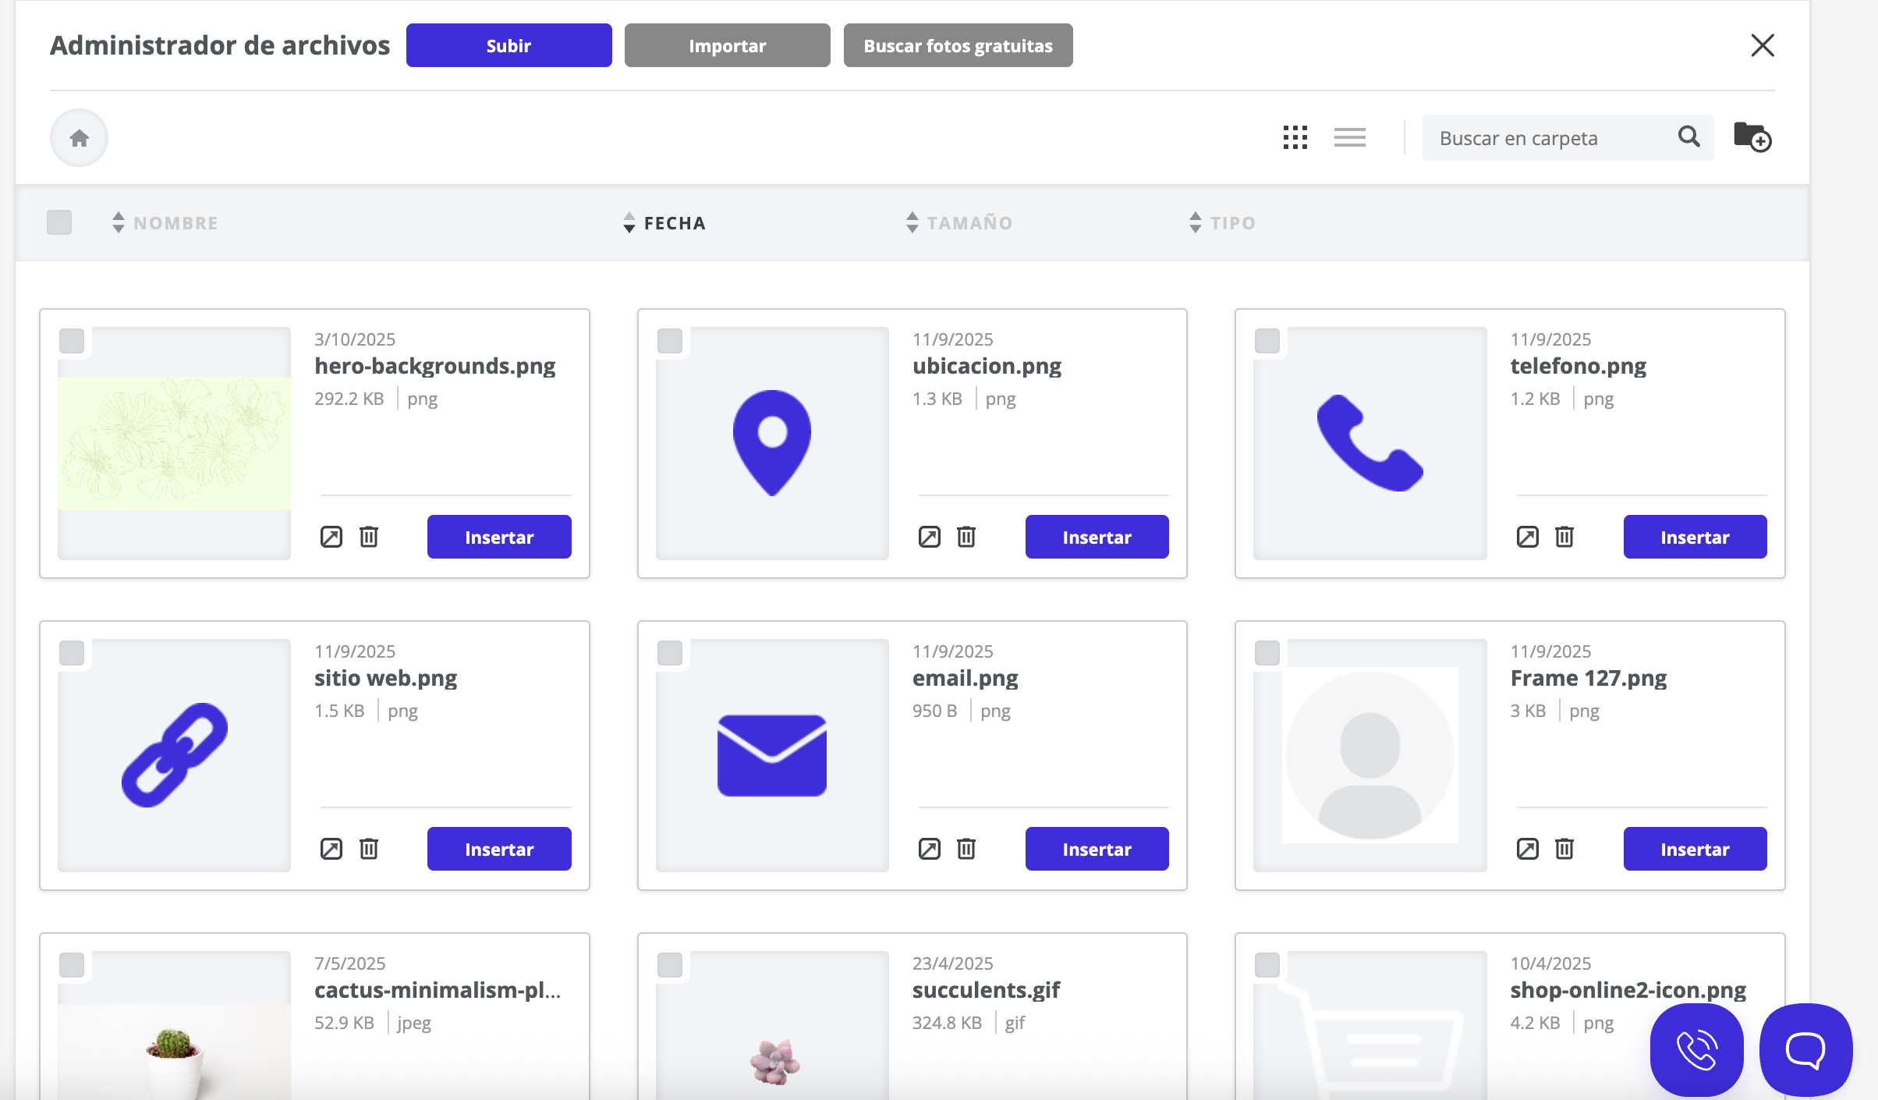
Task: Open hero-backgrounds.png in a new window
Action: coord(331,537)
